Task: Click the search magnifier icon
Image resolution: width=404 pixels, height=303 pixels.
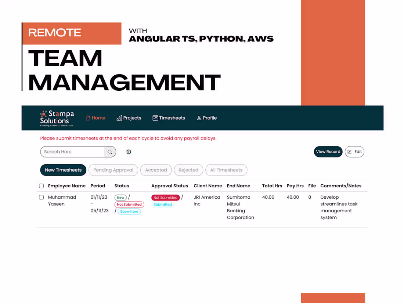Action: coord(110,152)
